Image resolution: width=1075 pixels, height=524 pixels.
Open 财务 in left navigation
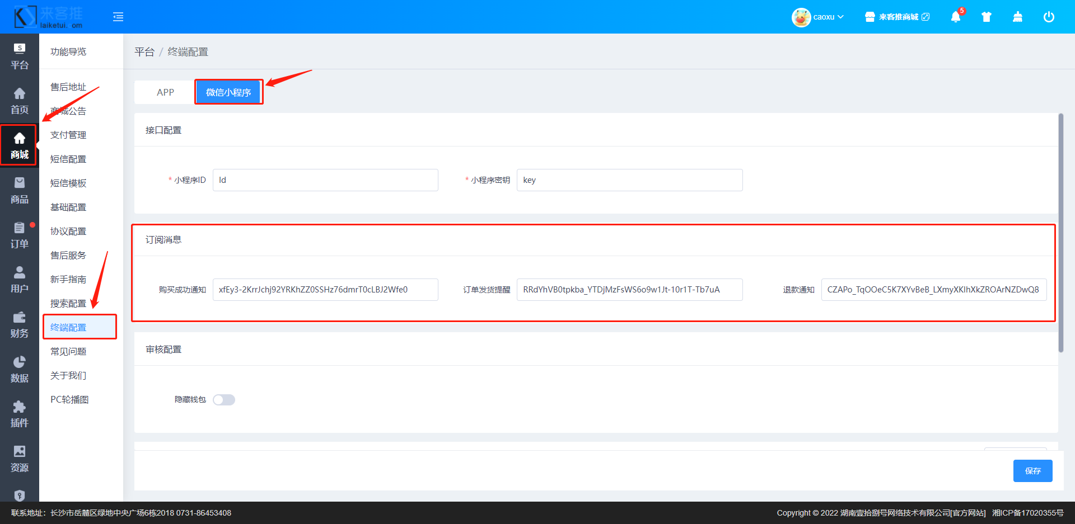[20, 324]
